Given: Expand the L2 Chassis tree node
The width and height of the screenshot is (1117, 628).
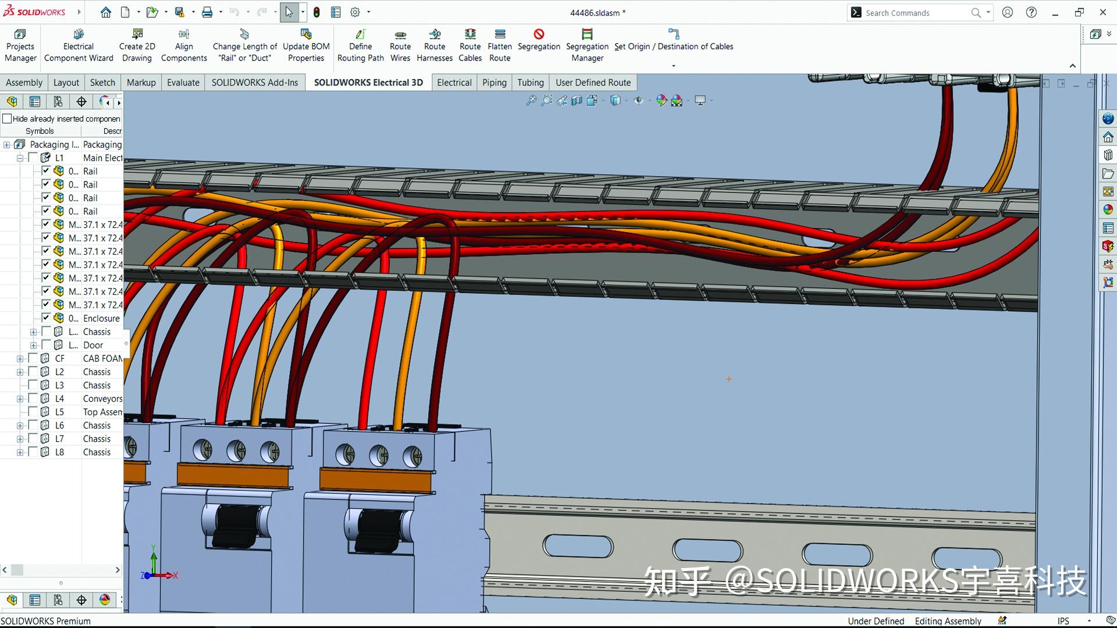Looking at the screenshot, I should [19, 372].
